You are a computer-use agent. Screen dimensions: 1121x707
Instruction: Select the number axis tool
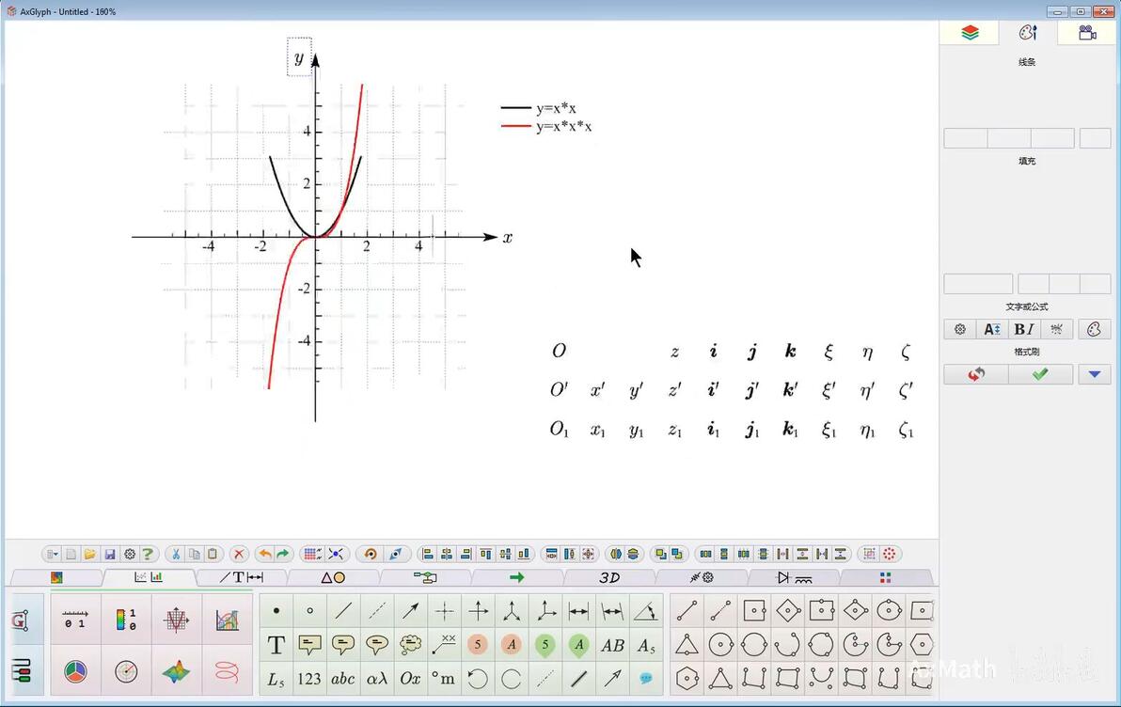(75, 619)
